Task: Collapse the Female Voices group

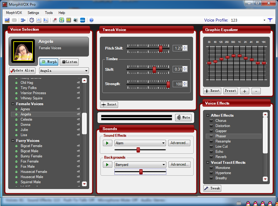Action: coord(13,104)
